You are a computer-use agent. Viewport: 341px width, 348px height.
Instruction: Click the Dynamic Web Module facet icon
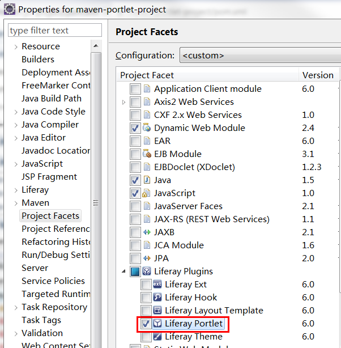tap(147, 128)
